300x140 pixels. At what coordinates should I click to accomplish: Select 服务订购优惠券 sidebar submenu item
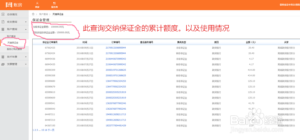click(x=14, y=49)
